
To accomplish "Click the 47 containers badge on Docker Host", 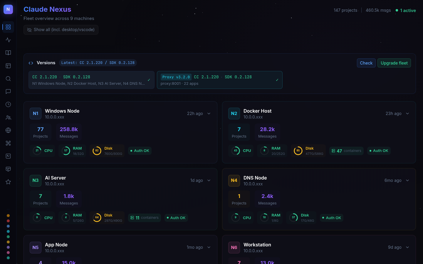I will coord(346,151).
